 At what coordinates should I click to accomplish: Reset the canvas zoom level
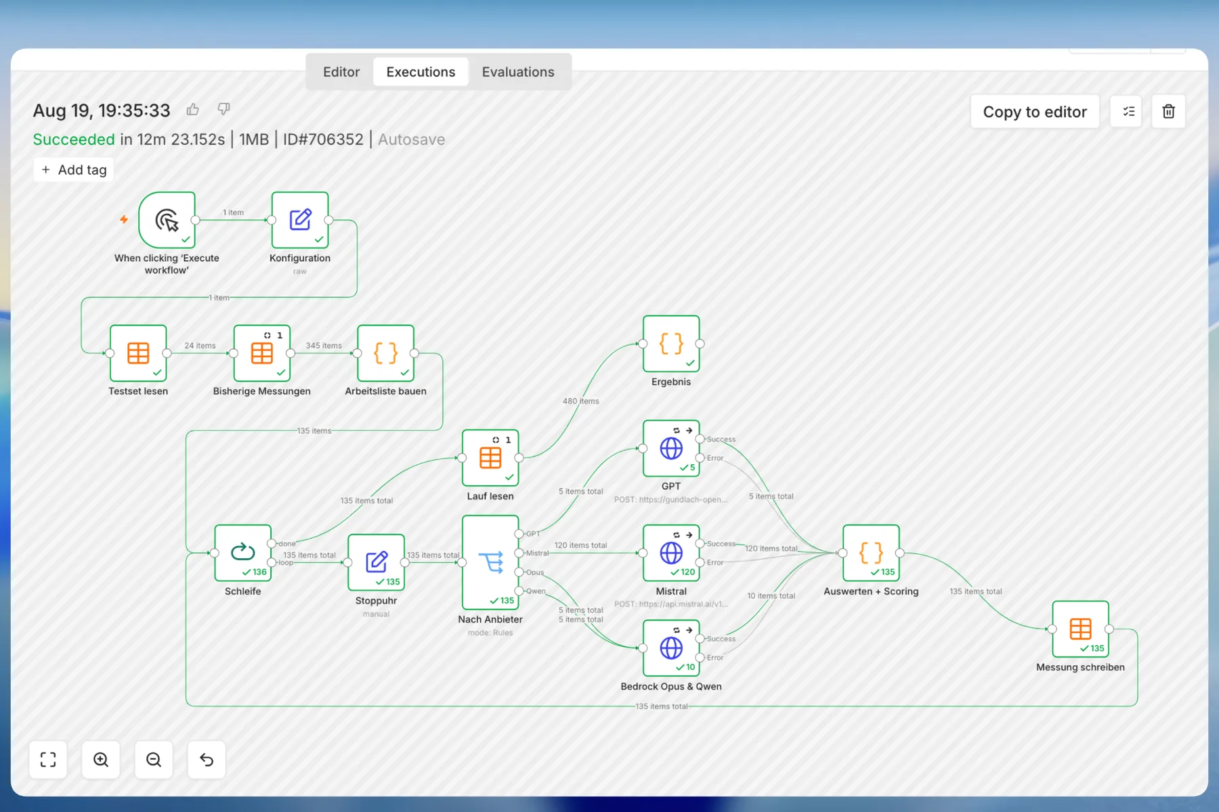(207, 760)
